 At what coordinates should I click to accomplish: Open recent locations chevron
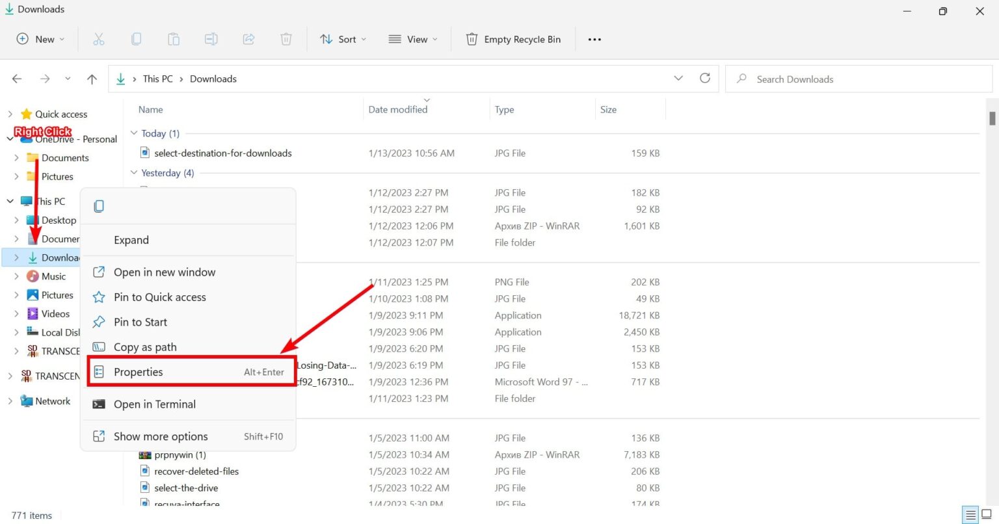coord(68,79)
